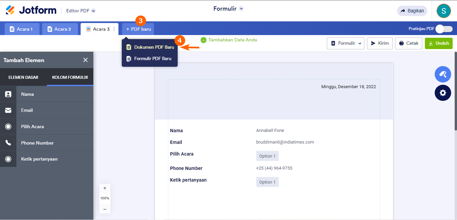
Task: Select the date Minggu, Desember 18, 2022
Action: tap(349, 87)
